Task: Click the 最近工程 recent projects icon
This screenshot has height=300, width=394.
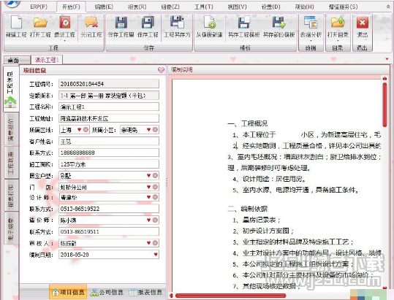Action: [65, 22]
